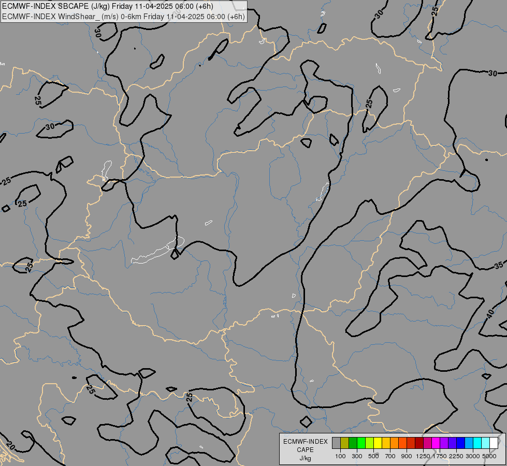Click the olive swatch in the CAPE legend

[x=345, y=443]
